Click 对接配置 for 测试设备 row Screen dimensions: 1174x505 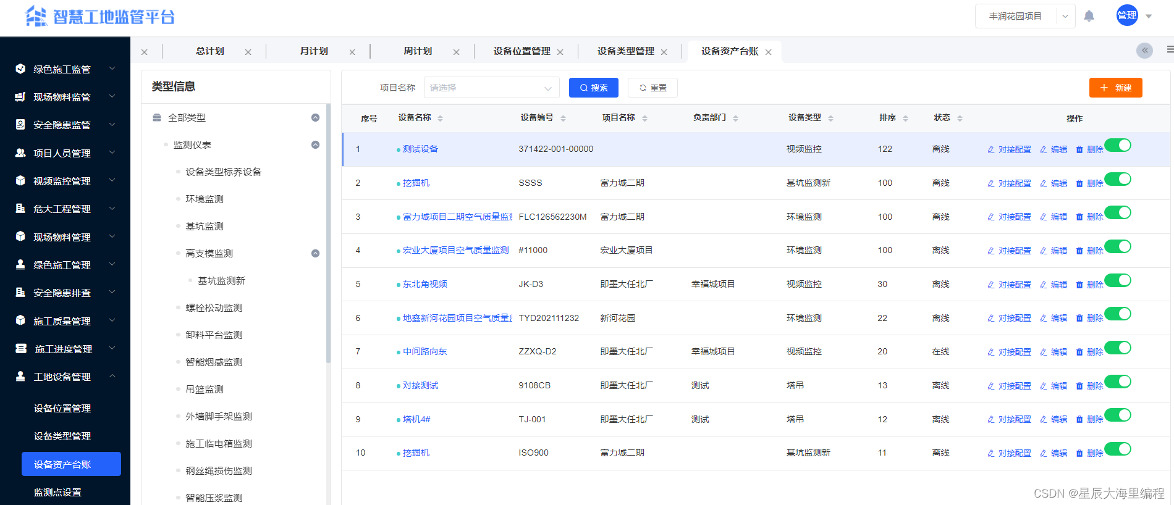tap(1009, 149)
